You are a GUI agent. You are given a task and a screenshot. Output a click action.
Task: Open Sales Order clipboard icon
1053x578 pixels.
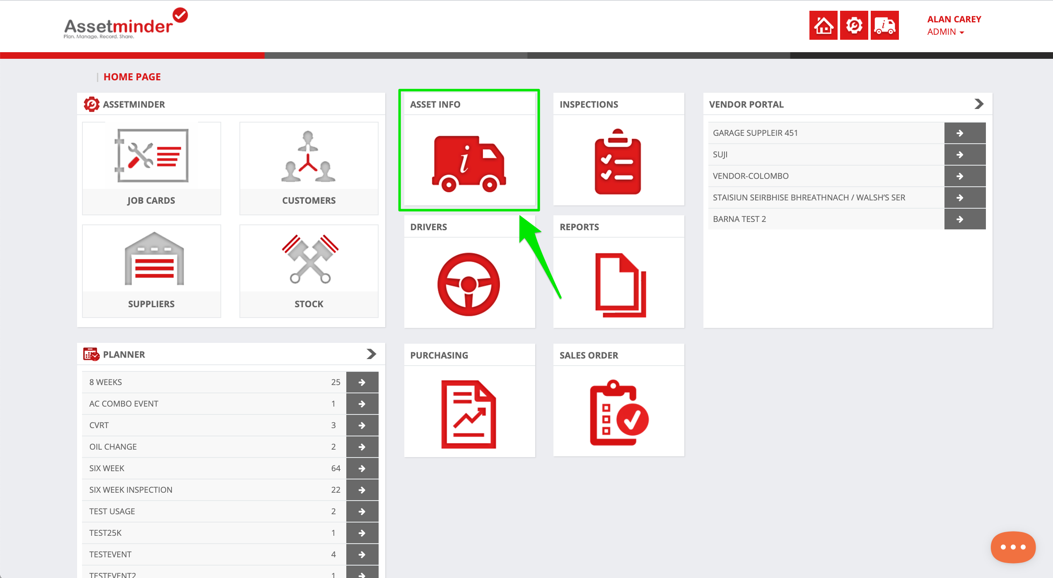click(619, 413)
